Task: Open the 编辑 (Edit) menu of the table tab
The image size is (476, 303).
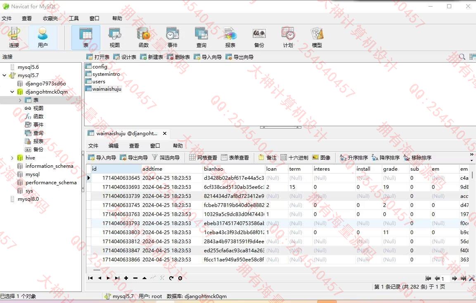Action: tap(114, 146)
